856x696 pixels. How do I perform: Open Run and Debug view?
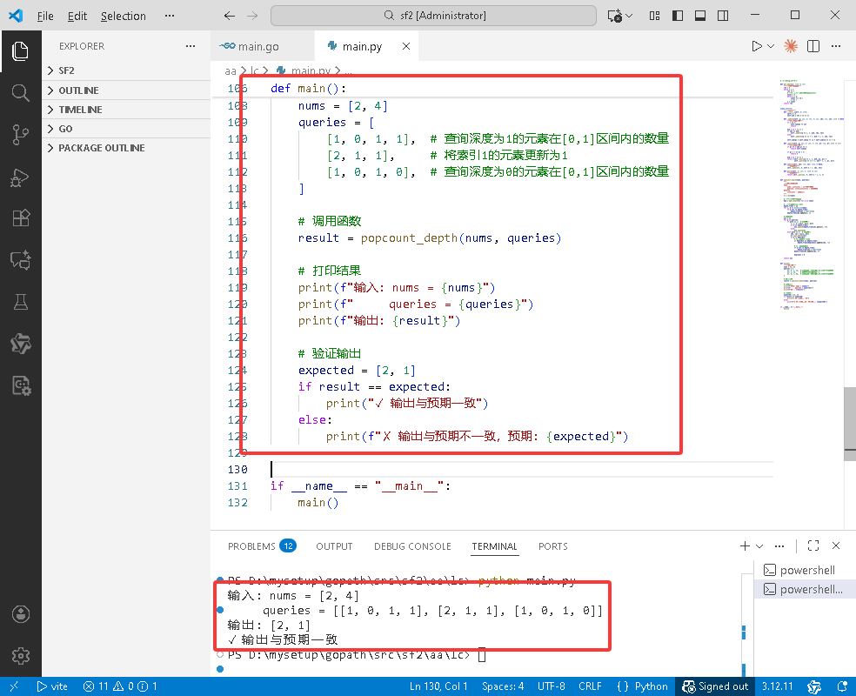point(20,177)
